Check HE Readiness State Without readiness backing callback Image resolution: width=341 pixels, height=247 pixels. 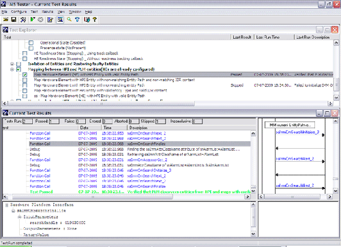[25, 59]
